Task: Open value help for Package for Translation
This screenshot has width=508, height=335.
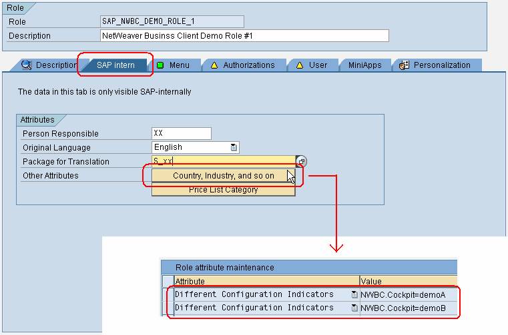Action: (301, 161)
